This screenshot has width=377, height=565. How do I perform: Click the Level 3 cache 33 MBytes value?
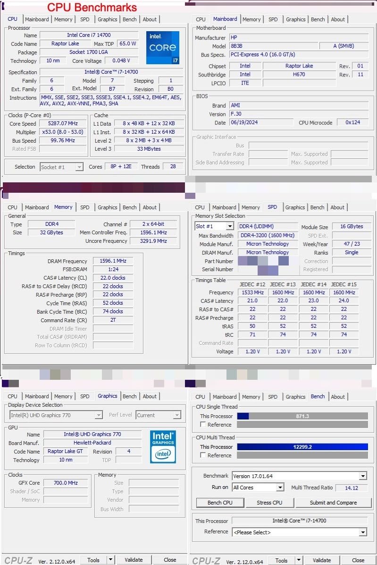(x=149, y=149)
